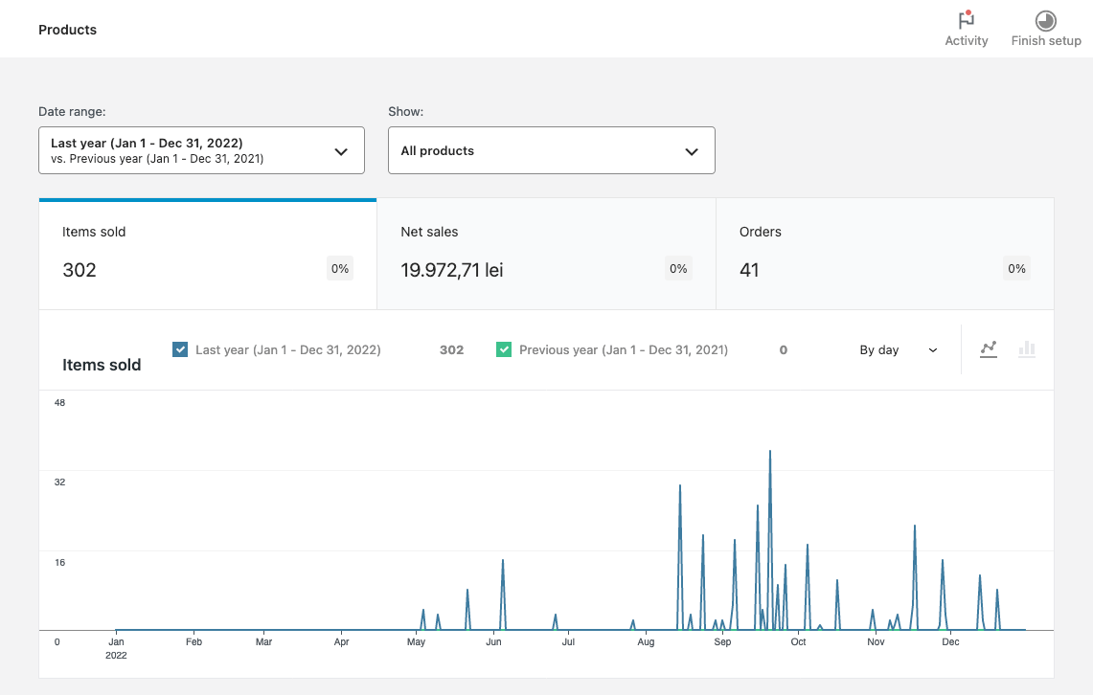Click the tallest September peak on chart
This screenshot has width=1093, height=695.
(769, 452)
